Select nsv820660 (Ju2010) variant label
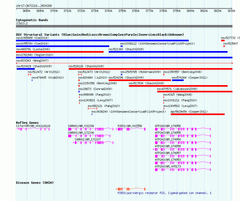 coord(93,78)
